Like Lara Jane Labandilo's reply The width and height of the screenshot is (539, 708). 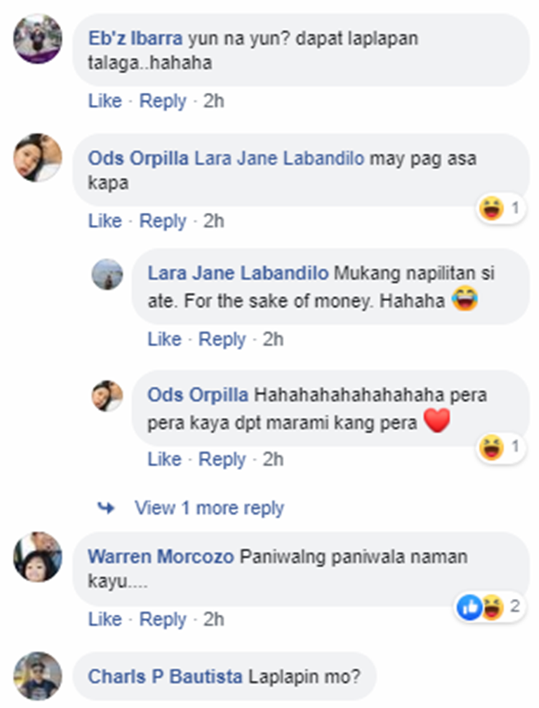pyautogui.click(x=165, y=339)
